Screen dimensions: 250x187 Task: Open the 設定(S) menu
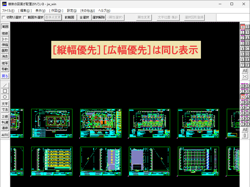[72, 11]
